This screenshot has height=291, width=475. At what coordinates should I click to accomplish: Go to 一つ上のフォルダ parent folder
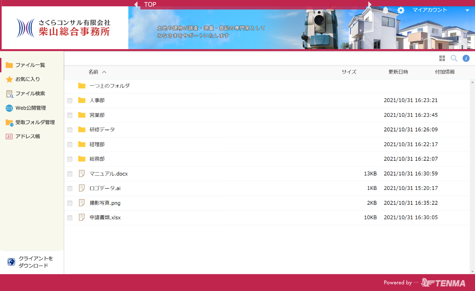(109, 86)
